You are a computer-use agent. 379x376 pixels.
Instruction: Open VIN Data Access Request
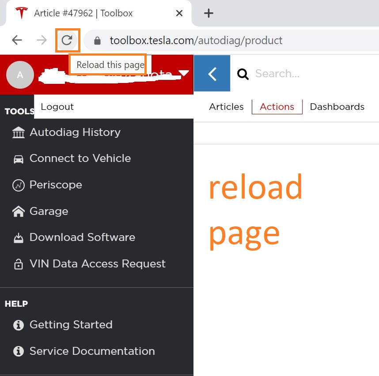pos(97,264)
